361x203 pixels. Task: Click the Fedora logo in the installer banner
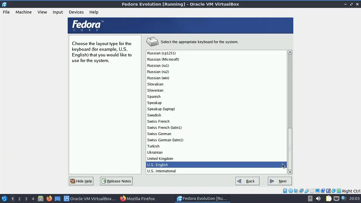[x=88, y=26]
